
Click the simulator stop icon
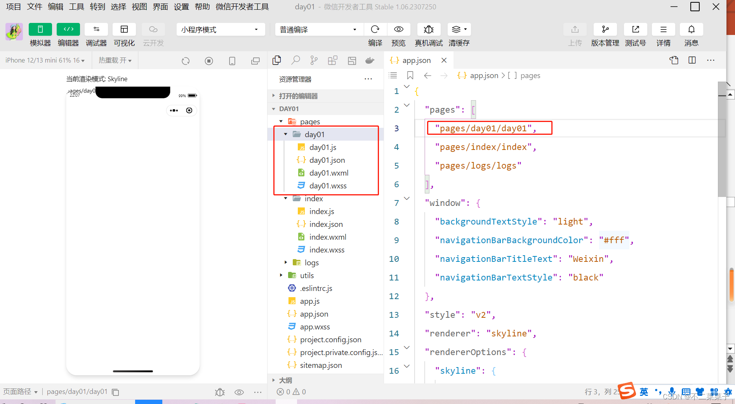pyautogui.click(x=209, y=61)
